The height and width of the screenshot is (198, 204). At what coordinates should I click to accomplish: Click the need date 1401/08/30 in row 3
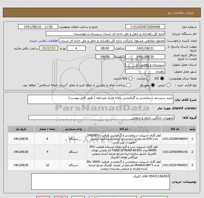tap(21, 165)
